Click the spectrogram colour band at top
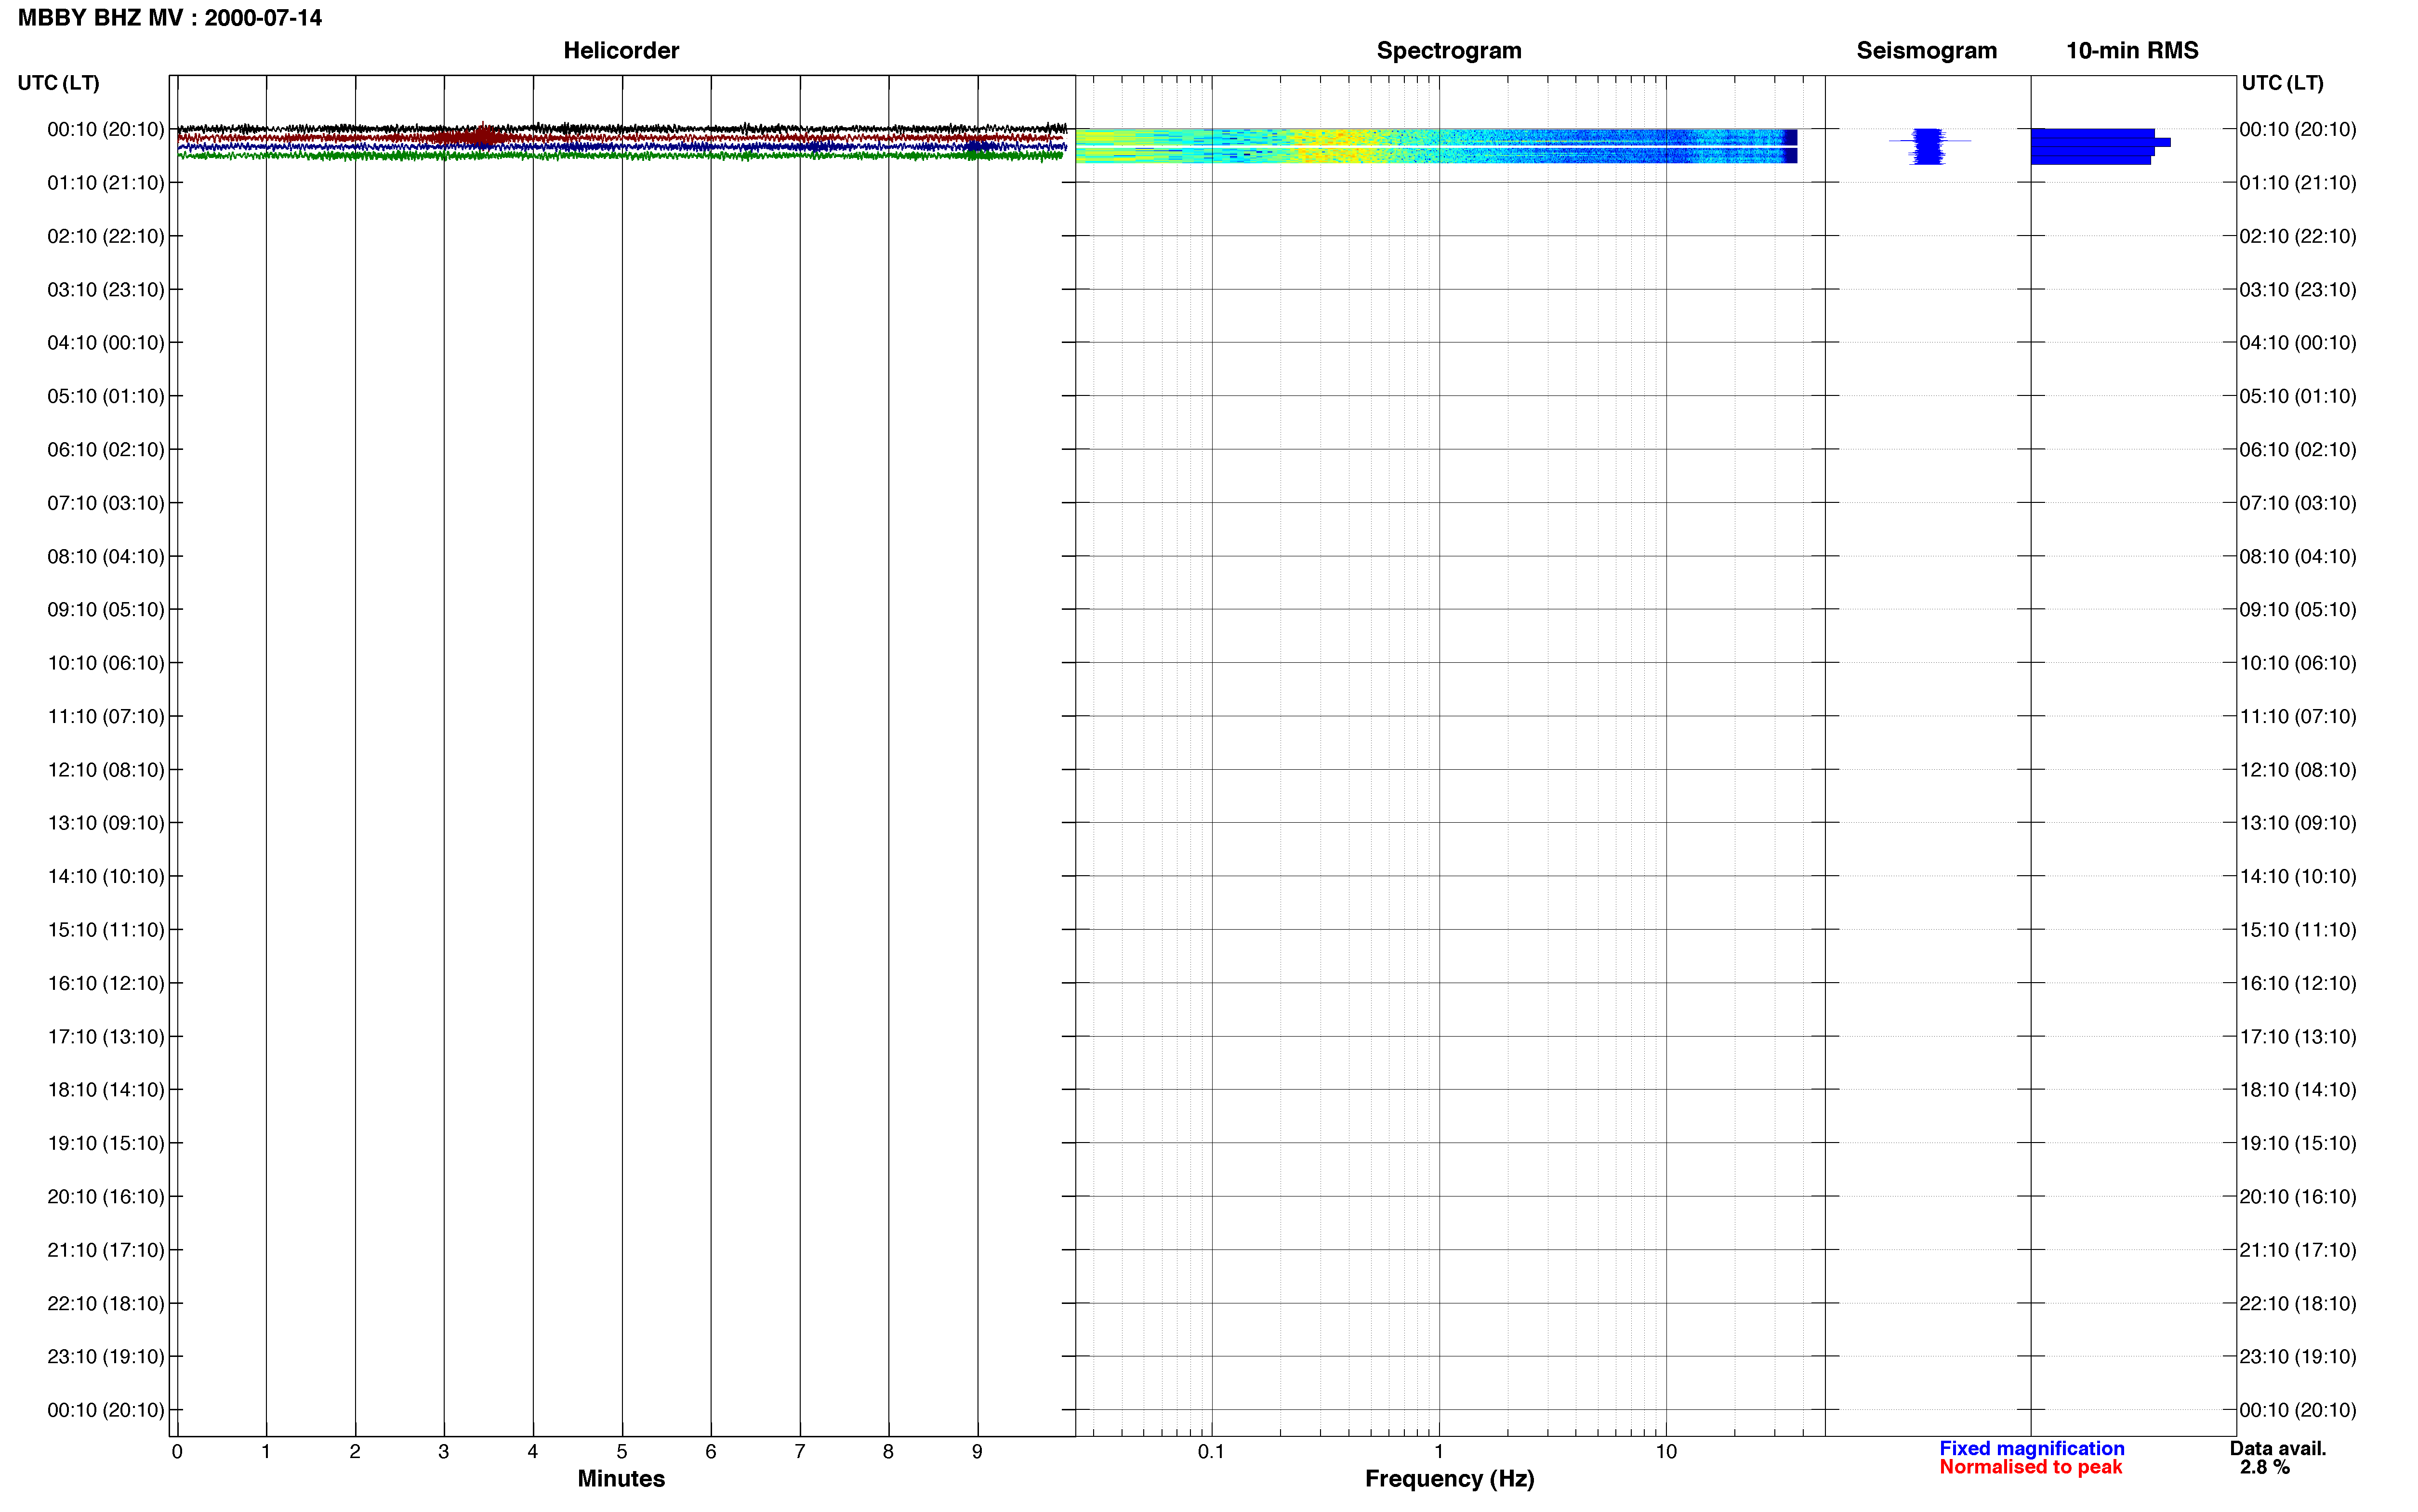Image resolution: width=2418 pixels, height=1512 pixels. pos(1436,145)
